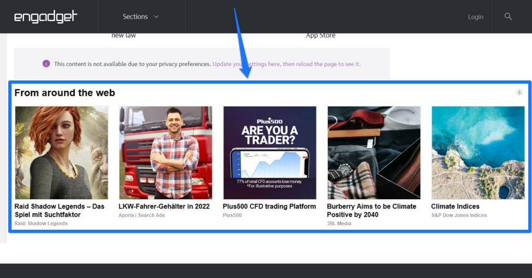Open the red truck driver thumbnail

(166, 152)
